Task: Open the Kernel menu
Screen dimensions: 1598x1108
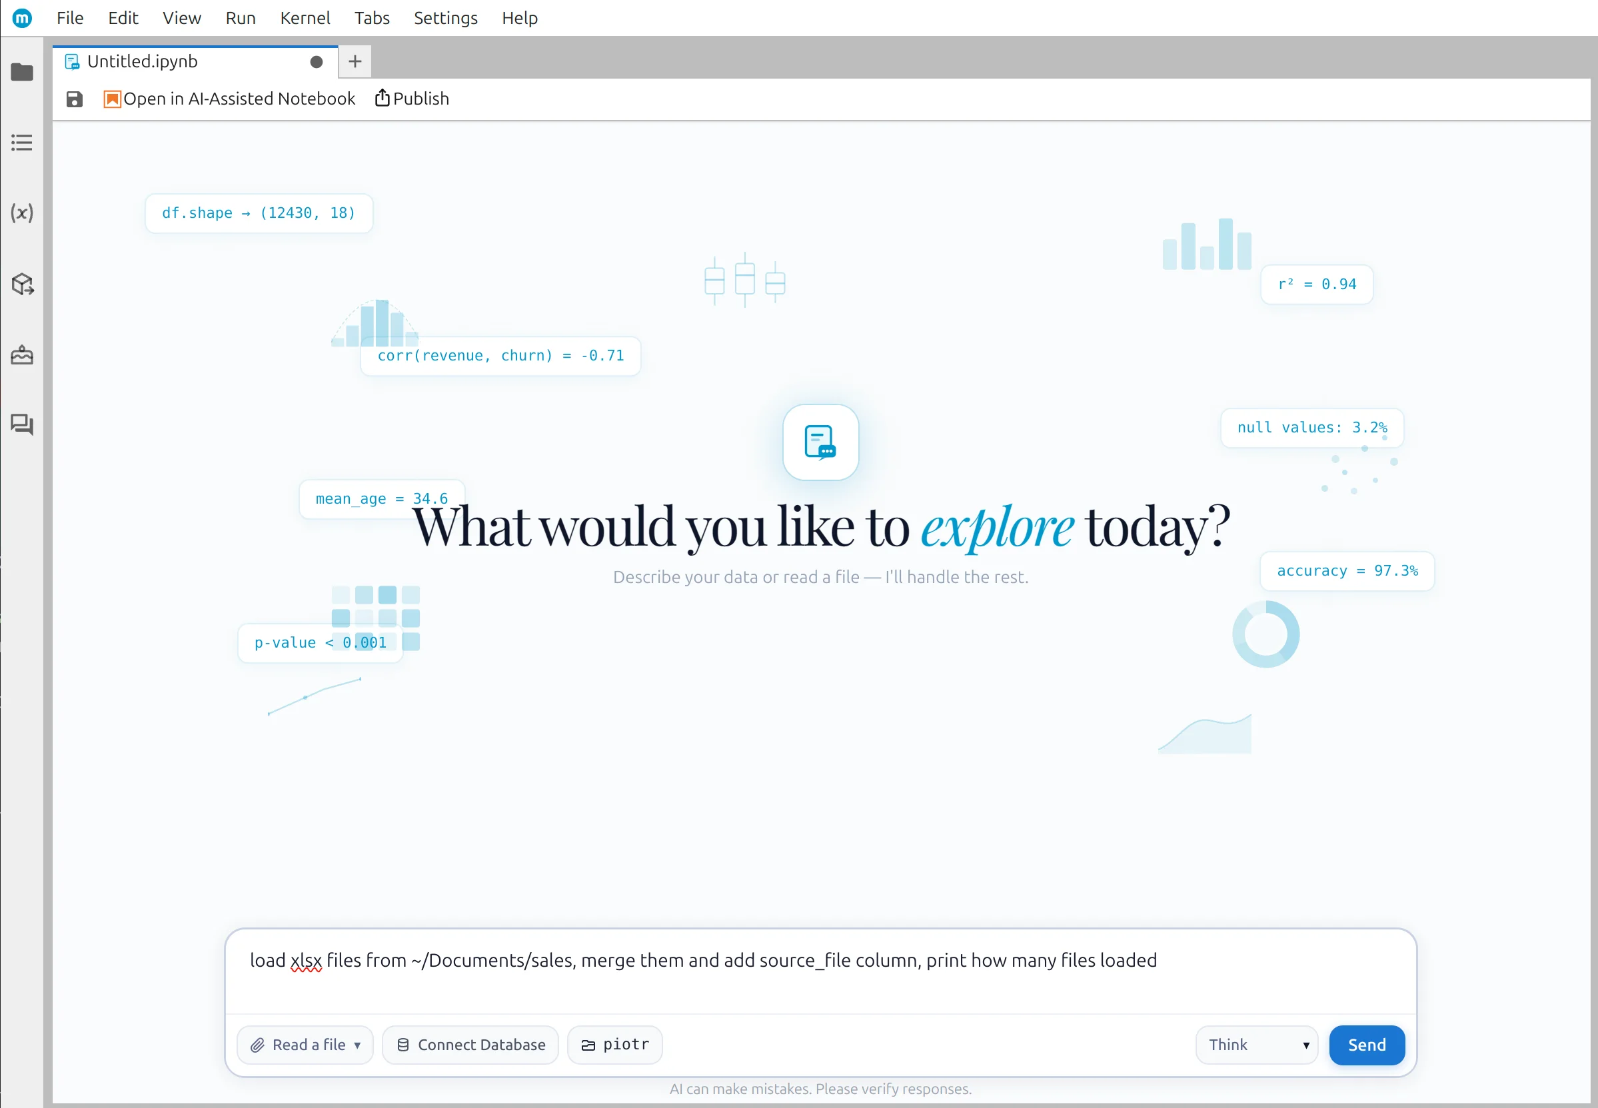Action: [305, 18]
